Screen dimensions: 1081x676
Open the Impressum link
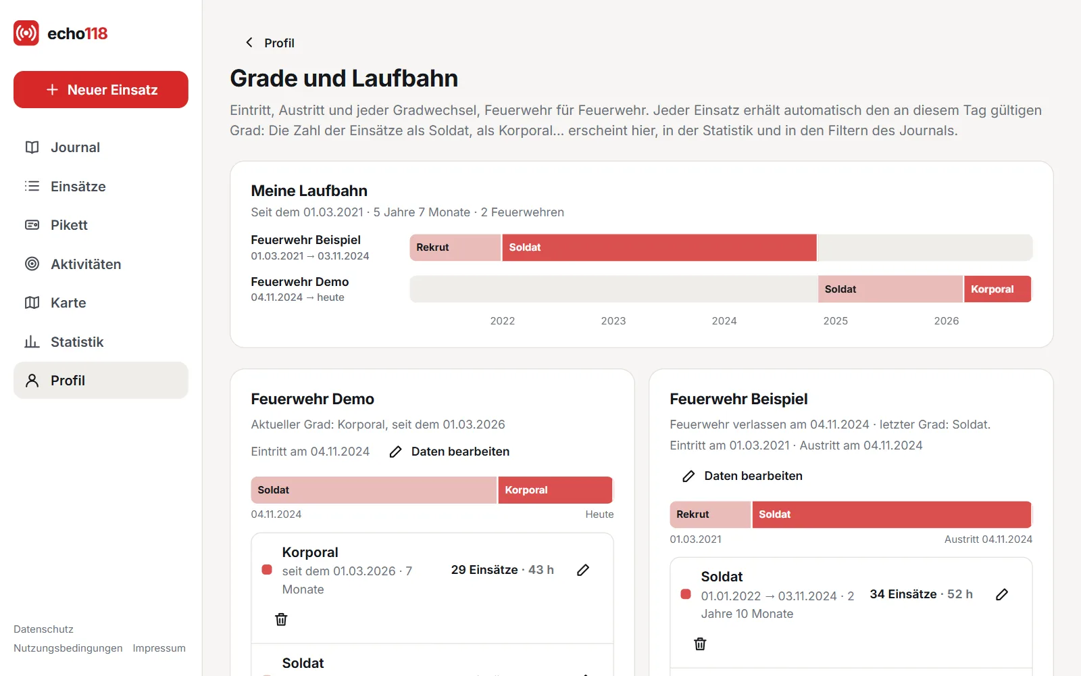click(159, 648)
